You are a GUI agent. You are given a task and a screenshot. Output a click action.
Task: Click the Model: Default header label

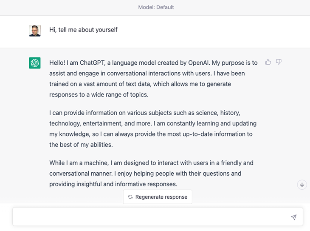pyautogui.click(x=156, y=7)
